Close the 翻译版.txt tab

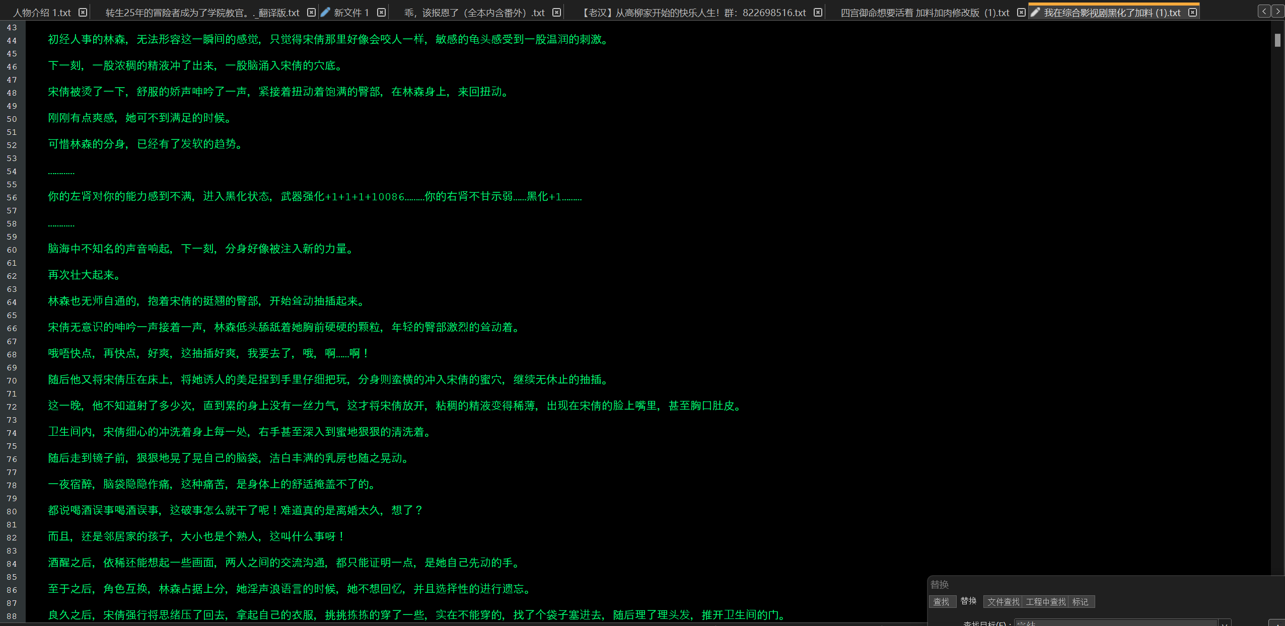311,13
